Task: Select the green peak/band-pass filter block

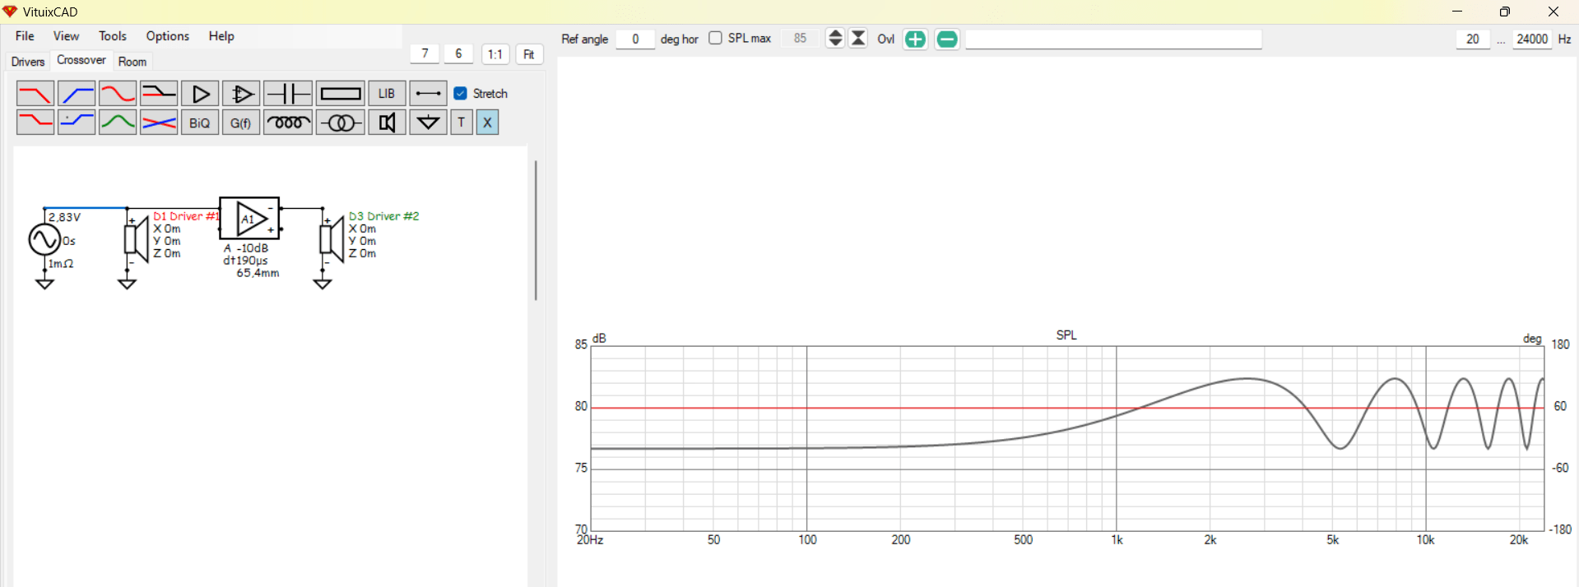Action: click(x=118, y=122)
